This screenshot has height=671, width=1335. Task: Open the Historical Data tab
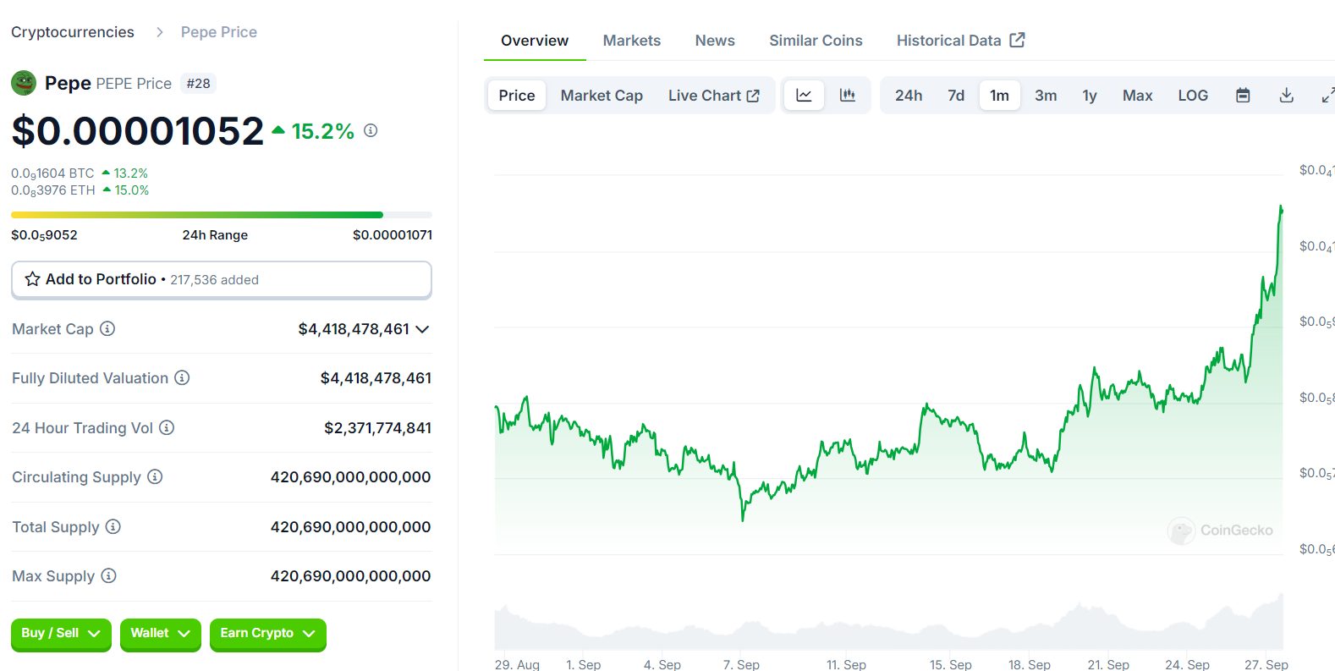[960, 41]
